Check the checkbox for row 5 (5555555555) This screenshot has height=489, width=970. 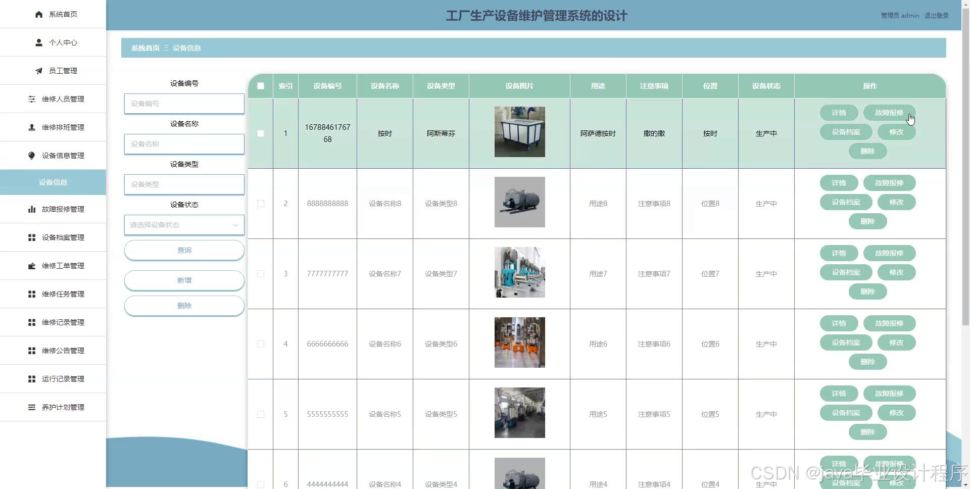click(x=261, y=414)
